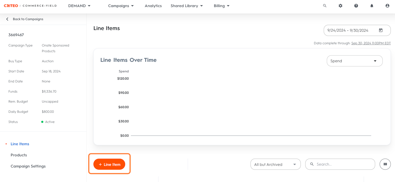Open the Campaigns menu
Viewport: 395px width, 182px height.
[121, 6]
